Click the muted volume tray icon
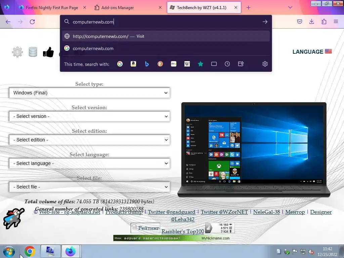 (311, 252)
